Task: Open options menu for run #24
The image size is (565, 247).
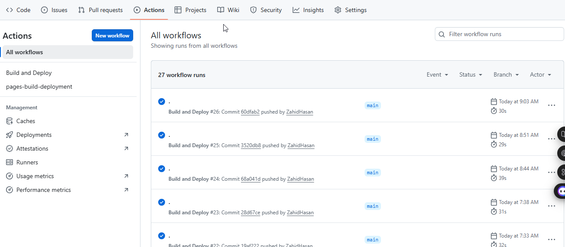Action: click(x=551, y=173)
